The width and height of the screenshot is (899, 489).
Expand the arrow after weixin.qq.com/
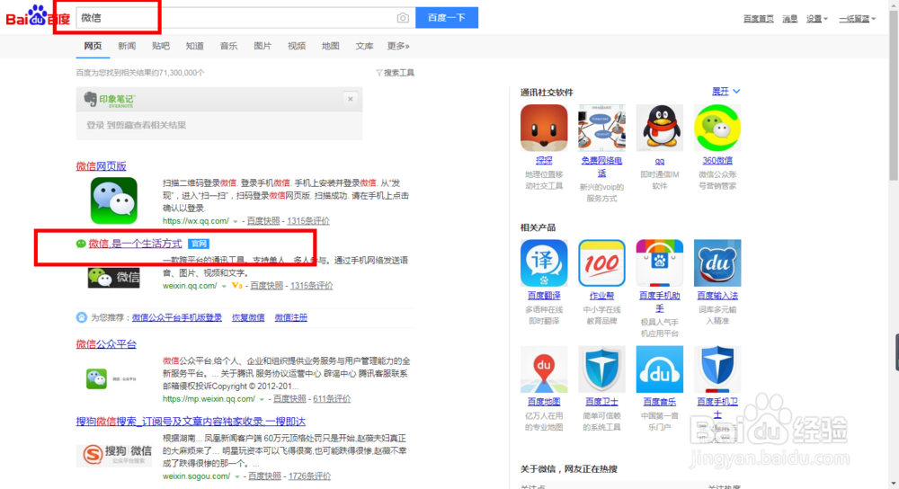224,286
